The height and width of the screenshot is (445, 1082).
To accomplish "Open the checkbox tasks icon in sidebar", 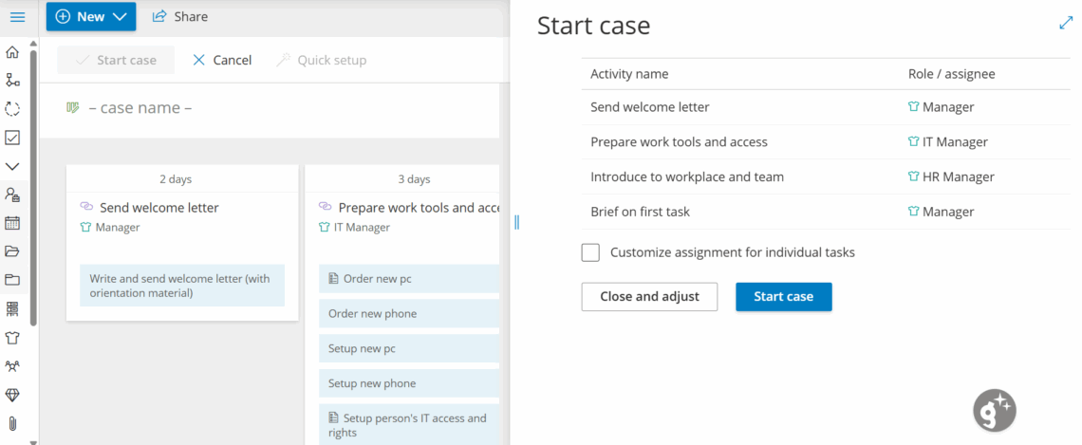I will (x=12, y=138).
